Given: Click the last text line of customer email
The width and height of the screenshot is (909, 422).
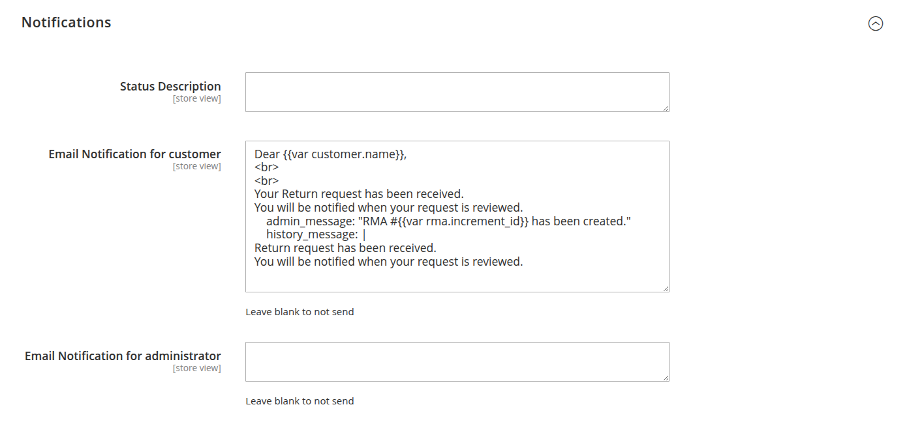Looking at the screenshot, I should pos(388,262).
